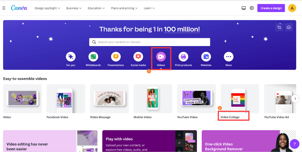Click the Create a design button
This screenshot has height=152, width=302.
point(271,8)
